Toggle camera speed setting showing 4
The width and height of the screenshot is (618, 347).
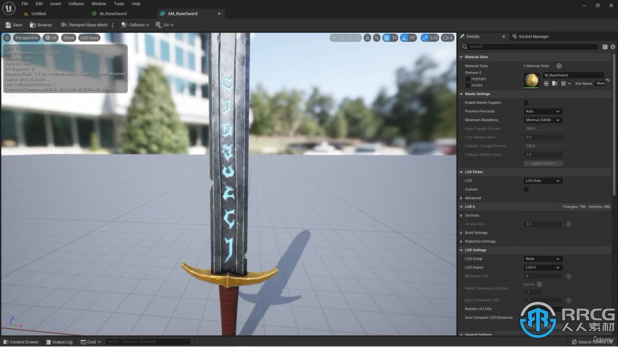tap(448, 38)
